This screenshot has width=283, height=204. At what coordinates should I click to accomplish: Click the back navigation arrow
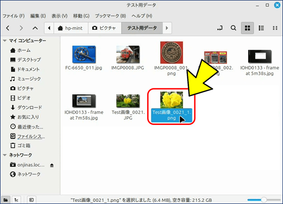click(8, 29)
